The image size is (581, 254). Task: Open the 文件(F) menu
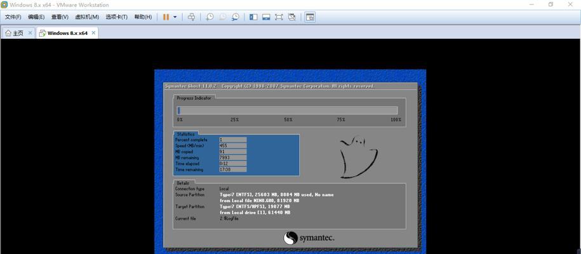[13, 17]
